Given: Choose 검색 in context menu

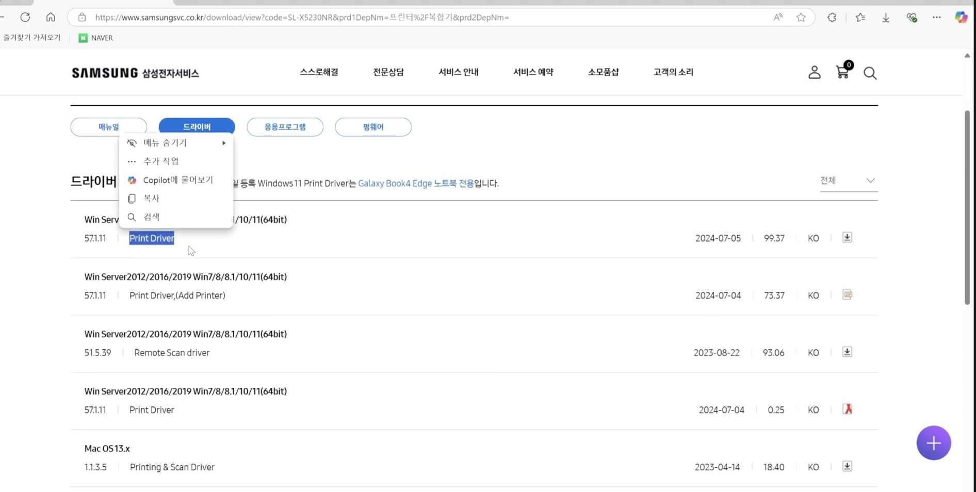Looking at the screenshot, I should pyautogui.click(x=176, y=217).
